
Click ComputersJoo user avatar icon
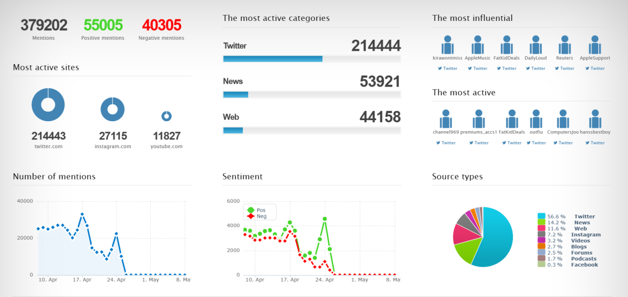[x=563, y=118]
